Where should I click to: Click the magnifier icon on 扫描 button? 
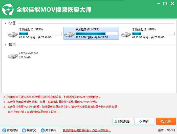[162, 121]
